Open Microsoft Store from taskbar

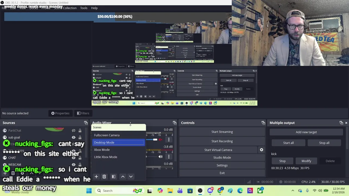[190, 191]
